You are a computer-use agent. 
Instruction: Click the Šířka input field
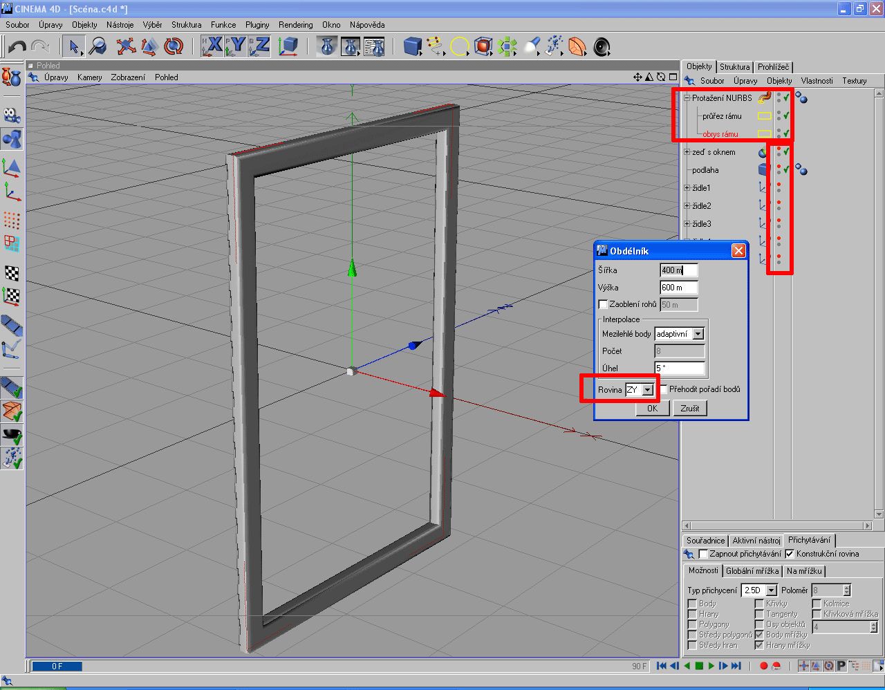coord(679,270)
